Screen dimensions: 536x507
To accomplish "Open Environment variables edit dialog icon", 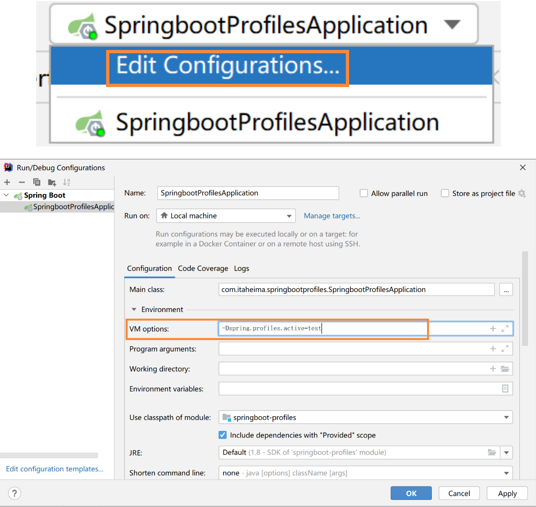I will tap(505, 389).
